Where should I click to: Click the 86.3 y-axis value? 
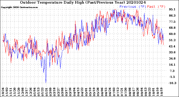[172, 16]
